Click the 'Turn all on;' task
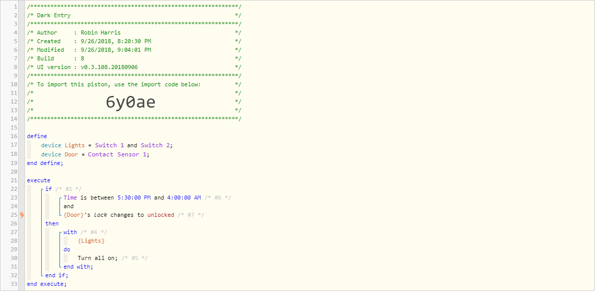Viewport: 599px width, 295px height. point(98,258)
